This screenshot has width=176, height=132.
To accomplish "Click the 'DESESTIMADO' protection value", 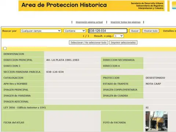I will (x=155, y=78).
